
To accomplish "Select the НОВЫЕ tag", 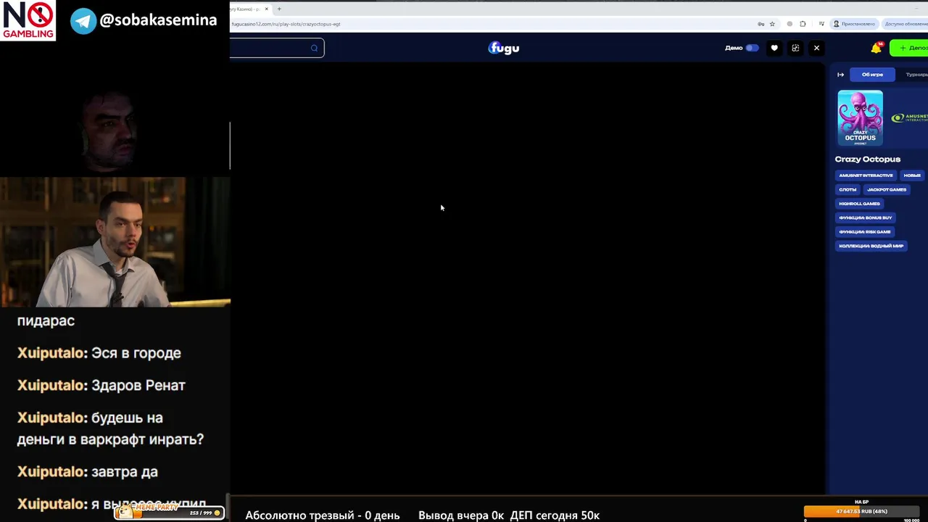I will (x=912, y=175).
